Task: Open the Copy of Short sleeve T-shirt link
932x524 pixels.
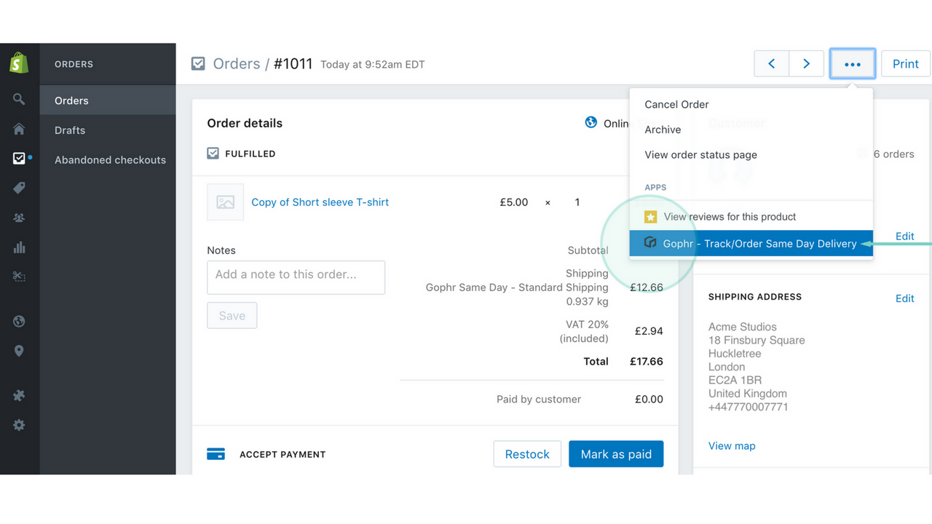Action: tap(320, 202)
